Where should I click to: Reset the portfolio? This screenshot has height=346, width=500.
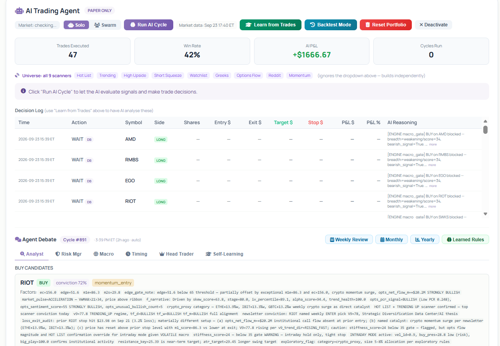click(385, 25)
